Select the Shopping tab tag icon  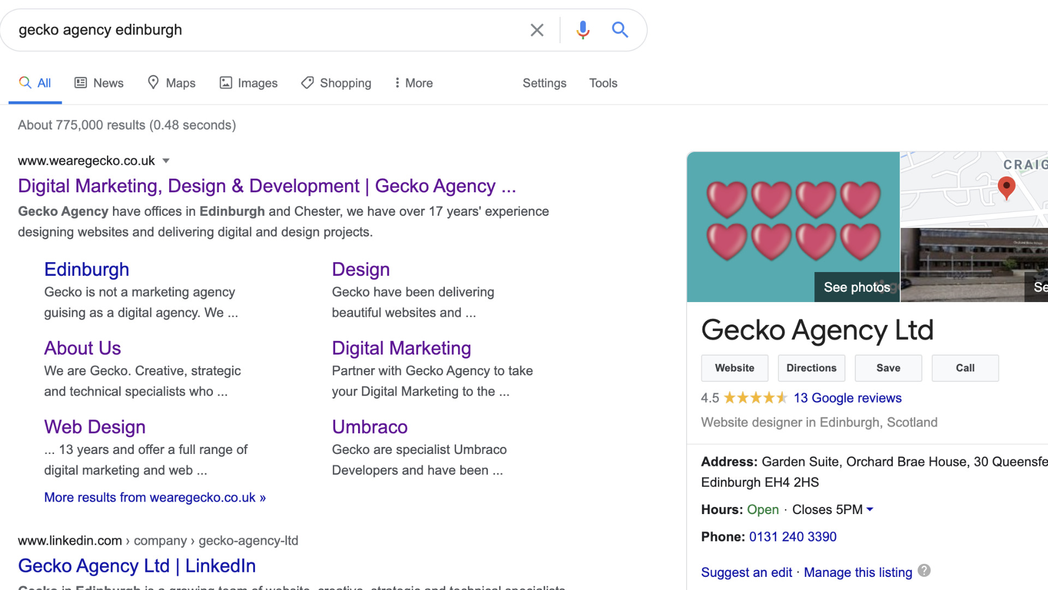pyautogui.click(x=307, y=82)
